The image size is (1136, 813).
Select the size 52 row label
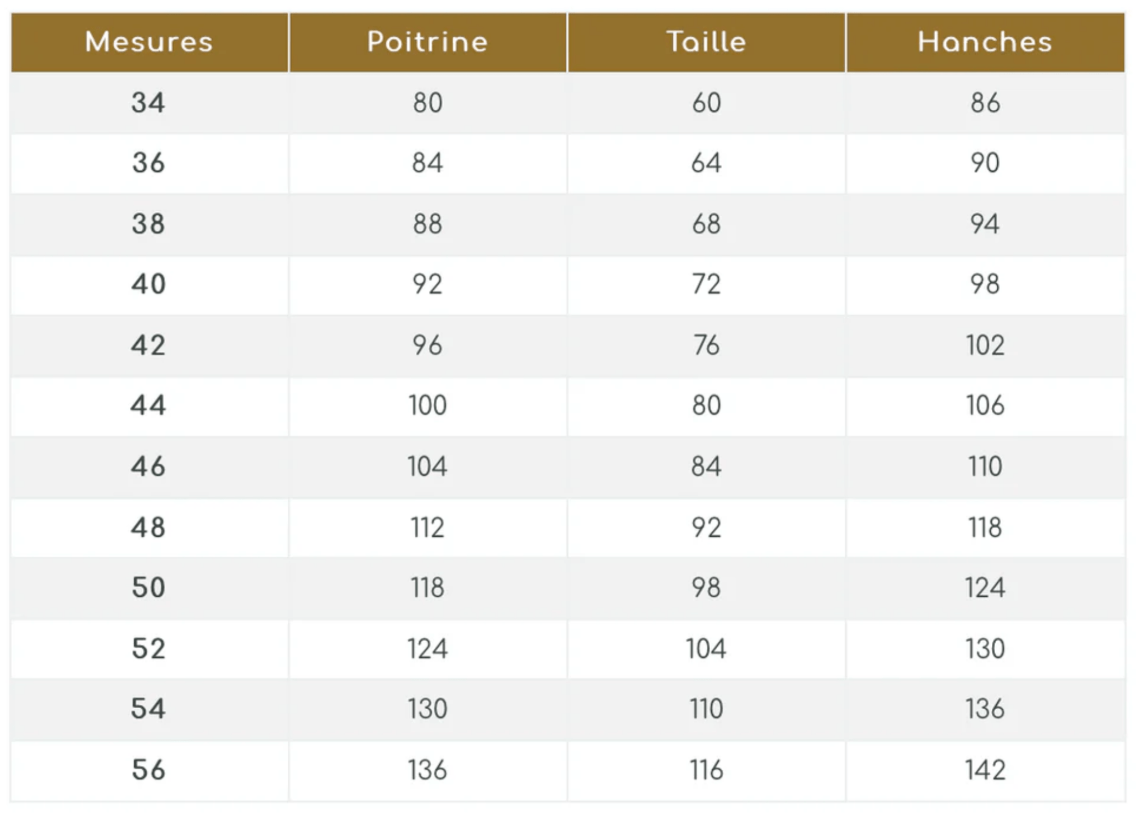point(148,648)
